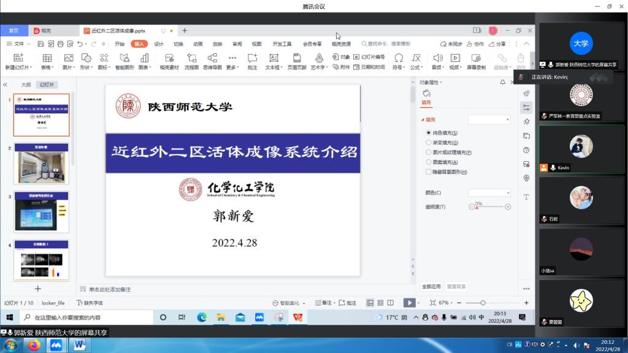Click the command search box 查找命令
This screenshot has width=628, height=353.
click(x=386, y=44)
